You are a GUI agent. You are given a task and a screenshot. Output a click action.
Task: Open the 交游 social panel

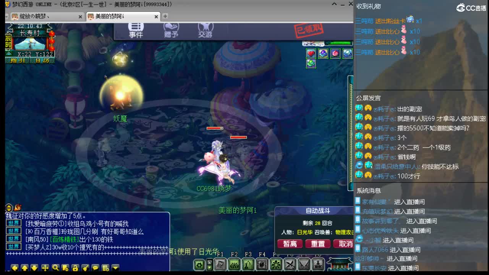205,30
